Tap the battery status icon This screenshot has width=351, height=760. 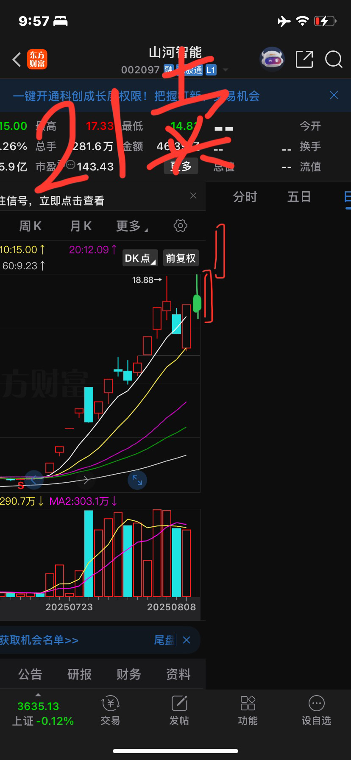pyautogui.click(x=325, y=21)
